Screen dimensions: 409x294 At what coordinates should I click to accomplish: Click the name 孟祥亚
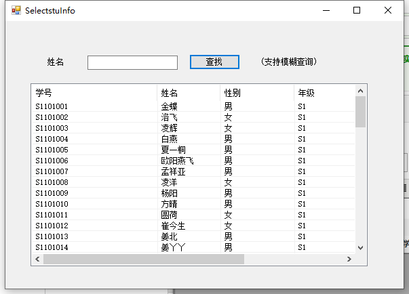(173, 171)
